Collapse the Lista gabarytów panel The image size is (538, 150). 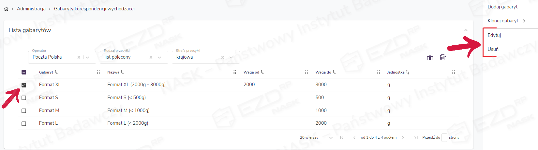(x=466, y=30)
